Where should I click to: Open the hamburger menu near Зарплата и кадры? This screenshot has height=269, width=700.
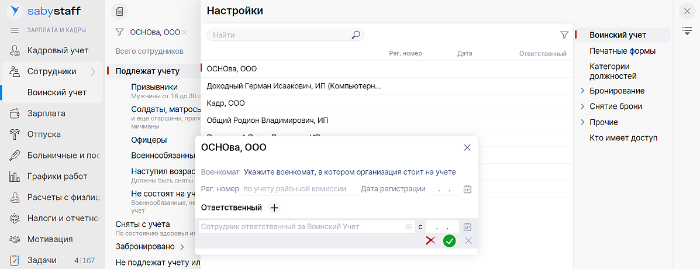[15, 30]
